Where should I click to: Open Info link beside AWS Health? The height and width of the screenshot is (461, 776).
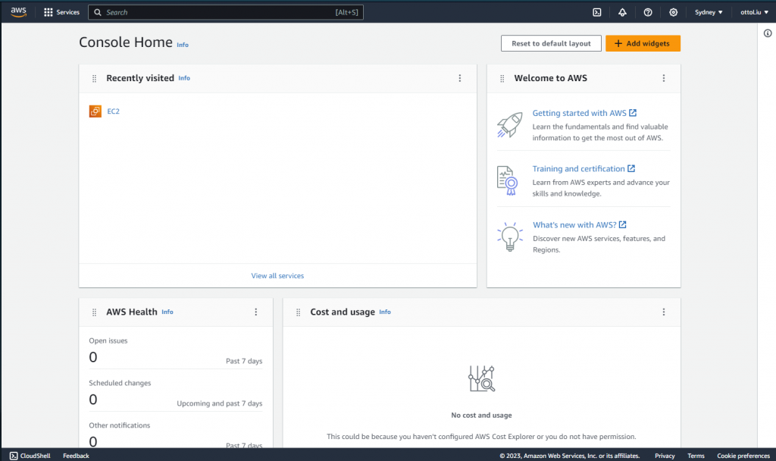[x=167, y=312]
